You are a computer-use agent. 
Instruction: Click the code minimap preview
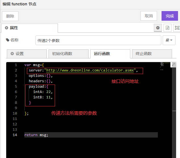[162, 66]
